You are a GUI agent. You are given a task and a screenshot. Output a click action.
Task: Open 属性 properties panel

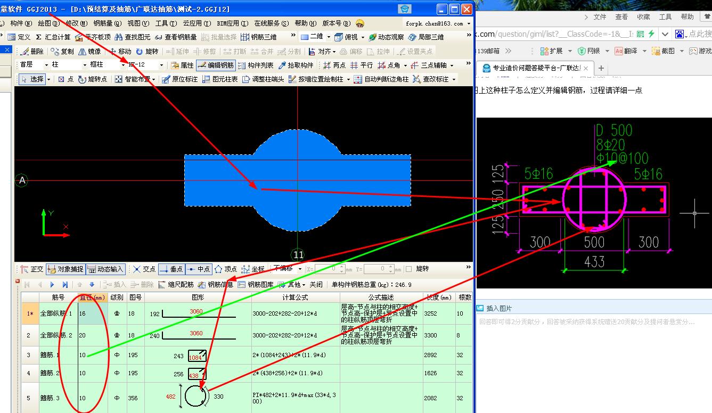(x=182, y=65)
